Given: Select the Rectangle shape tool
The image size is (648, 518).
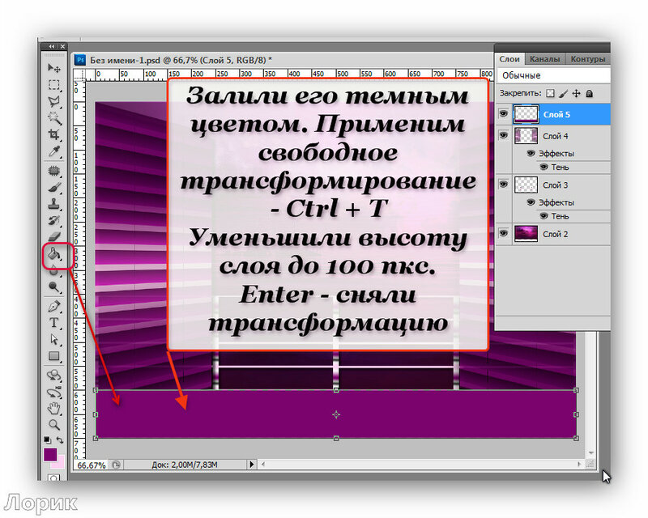Looking at the screenshot, I should coord(54,356).
